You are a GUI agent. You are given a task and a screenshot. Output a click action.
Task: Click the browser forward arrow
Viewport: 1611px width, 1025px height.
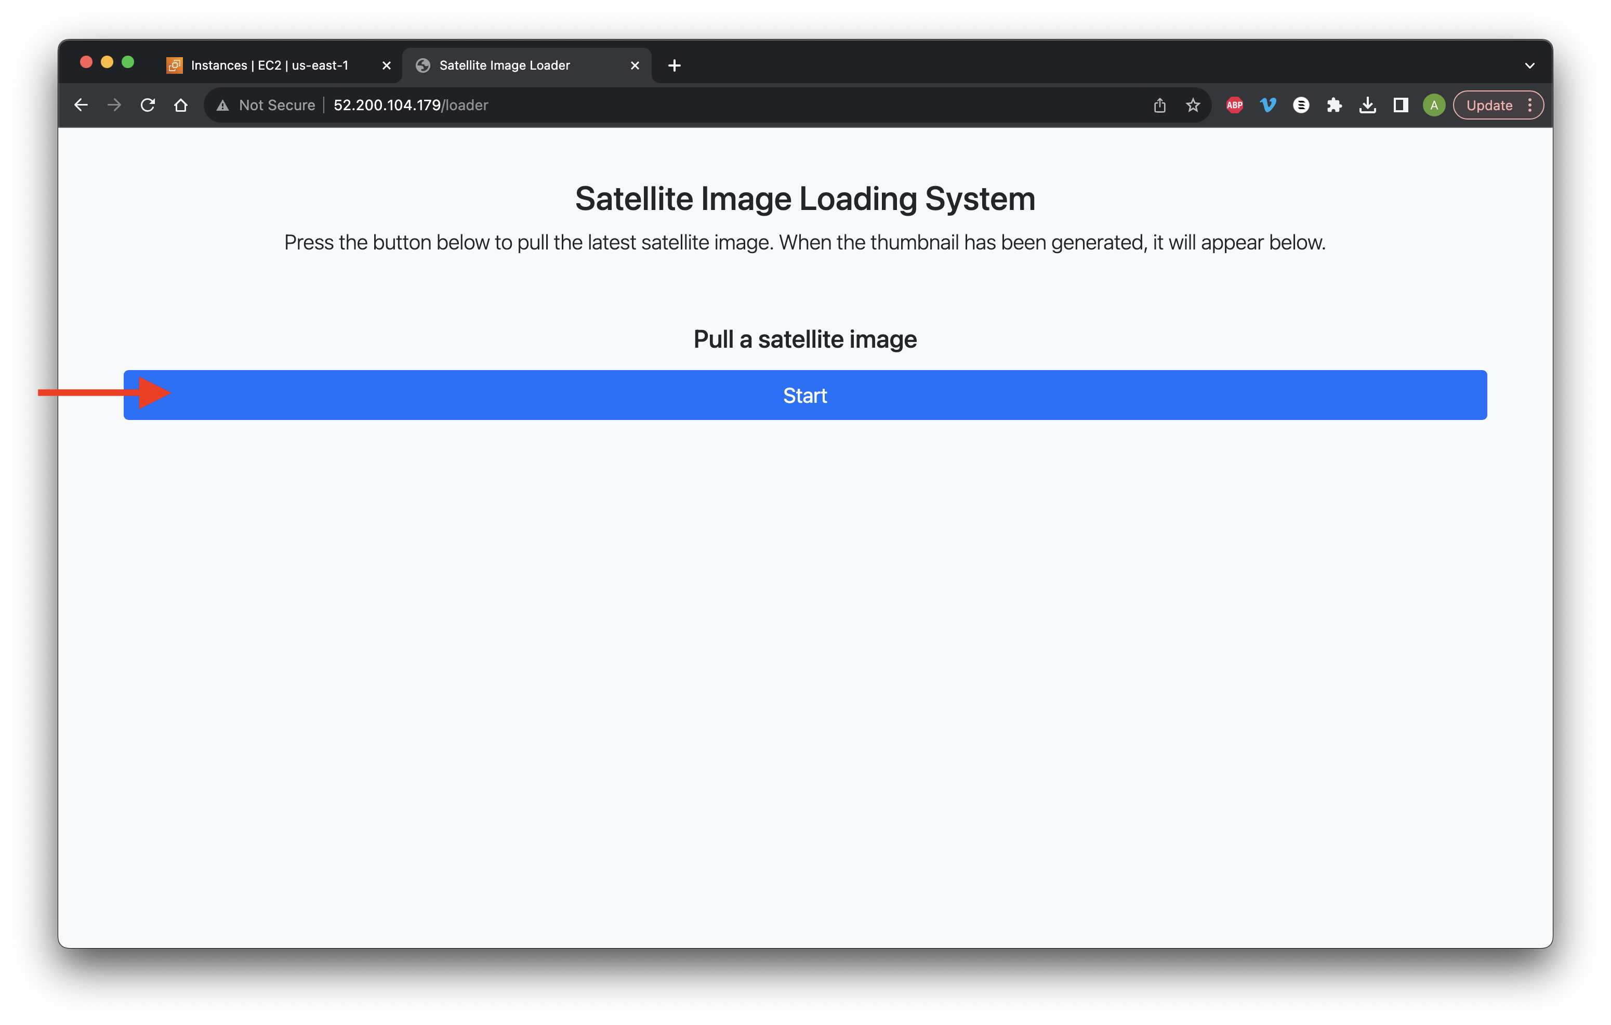tap(114, 105)
